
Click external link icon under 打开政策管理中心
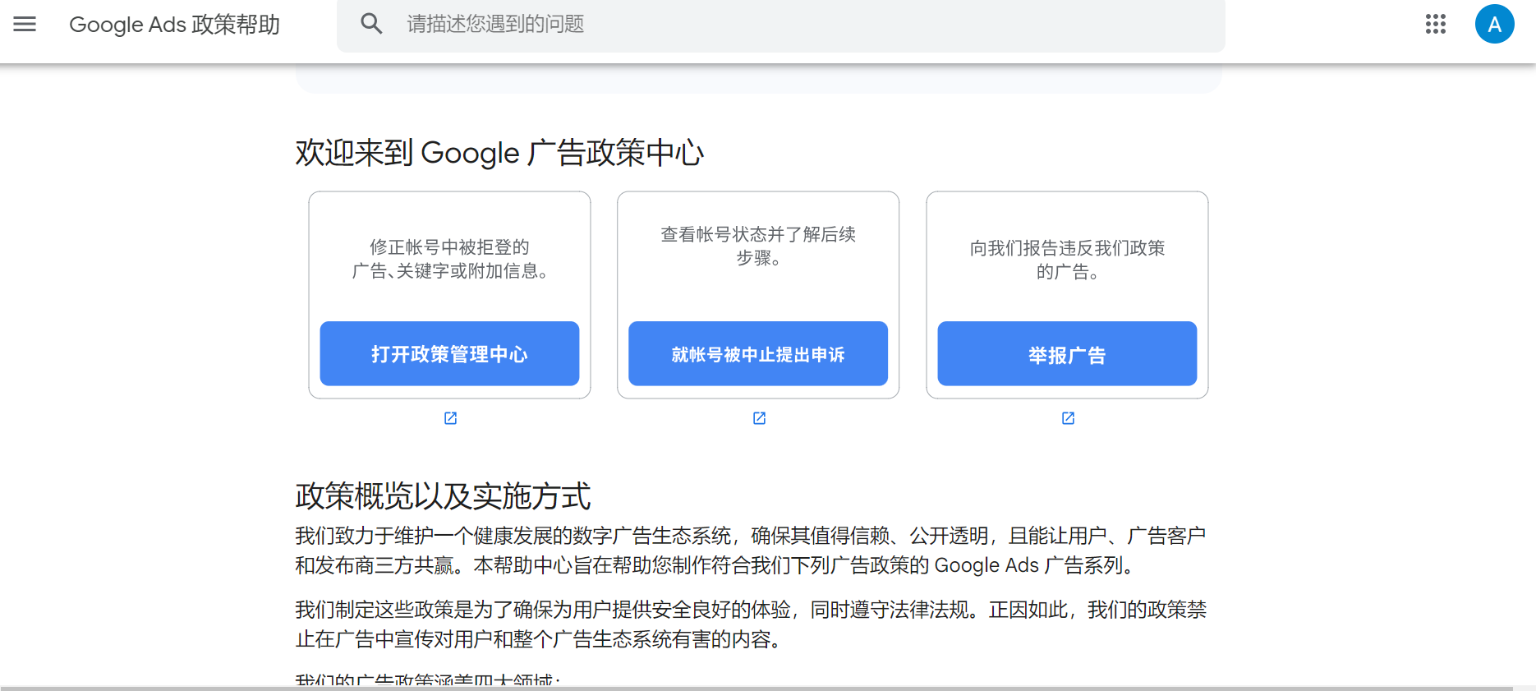(x=450, y=418)
